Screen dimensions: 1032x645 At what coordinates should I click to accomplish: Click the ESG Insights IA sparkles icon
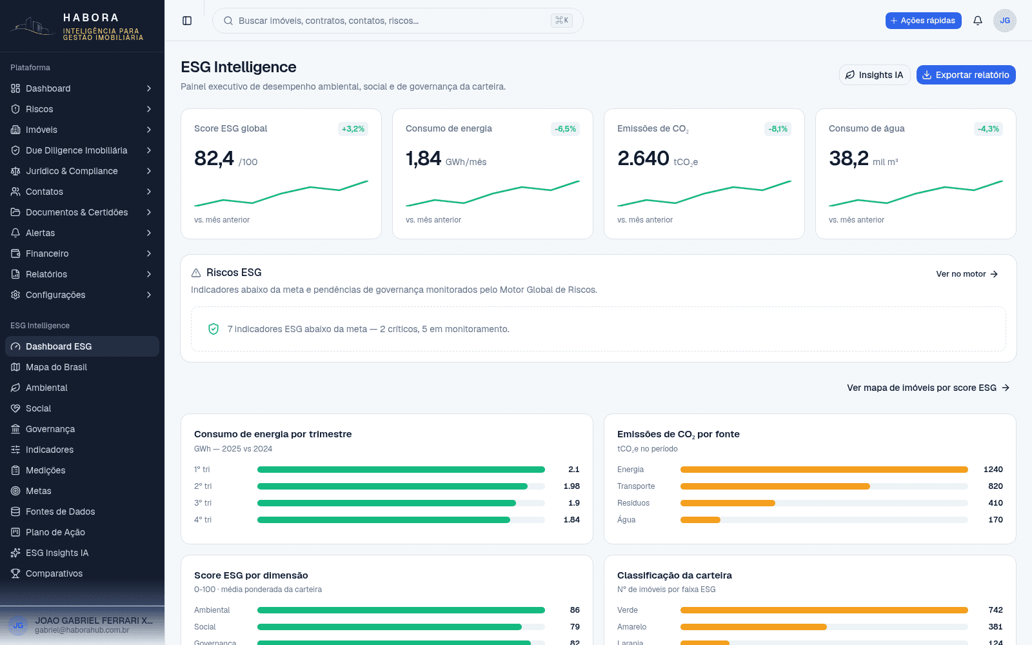[15, 553]
